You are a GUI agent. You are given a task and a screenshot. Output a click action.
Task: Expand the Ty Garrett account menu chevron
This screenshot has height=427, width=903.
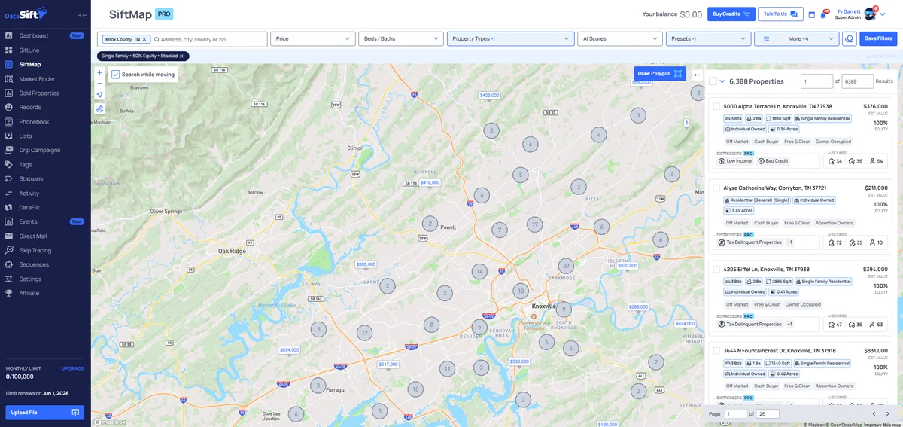pos(883,14)
